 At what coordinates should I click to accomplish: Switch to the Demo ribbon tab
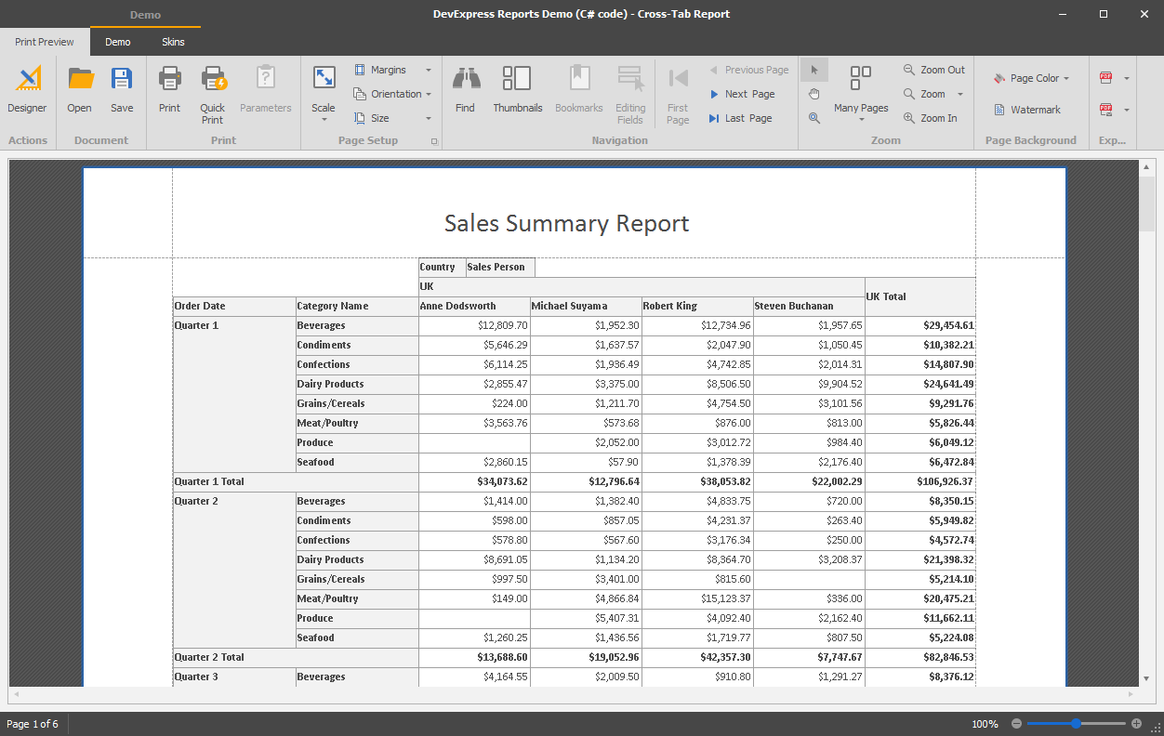[118, 42]
